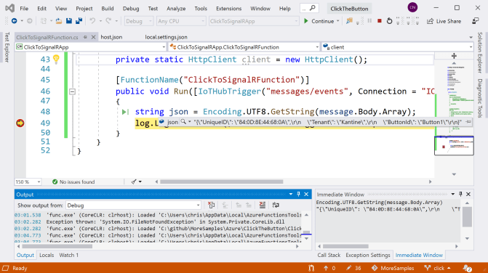Click the search magnifier in title bar

click(x=313, y=8)
